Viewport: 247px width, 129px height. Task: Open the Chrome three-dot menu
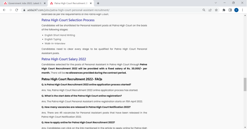click(x=242, y=10)
